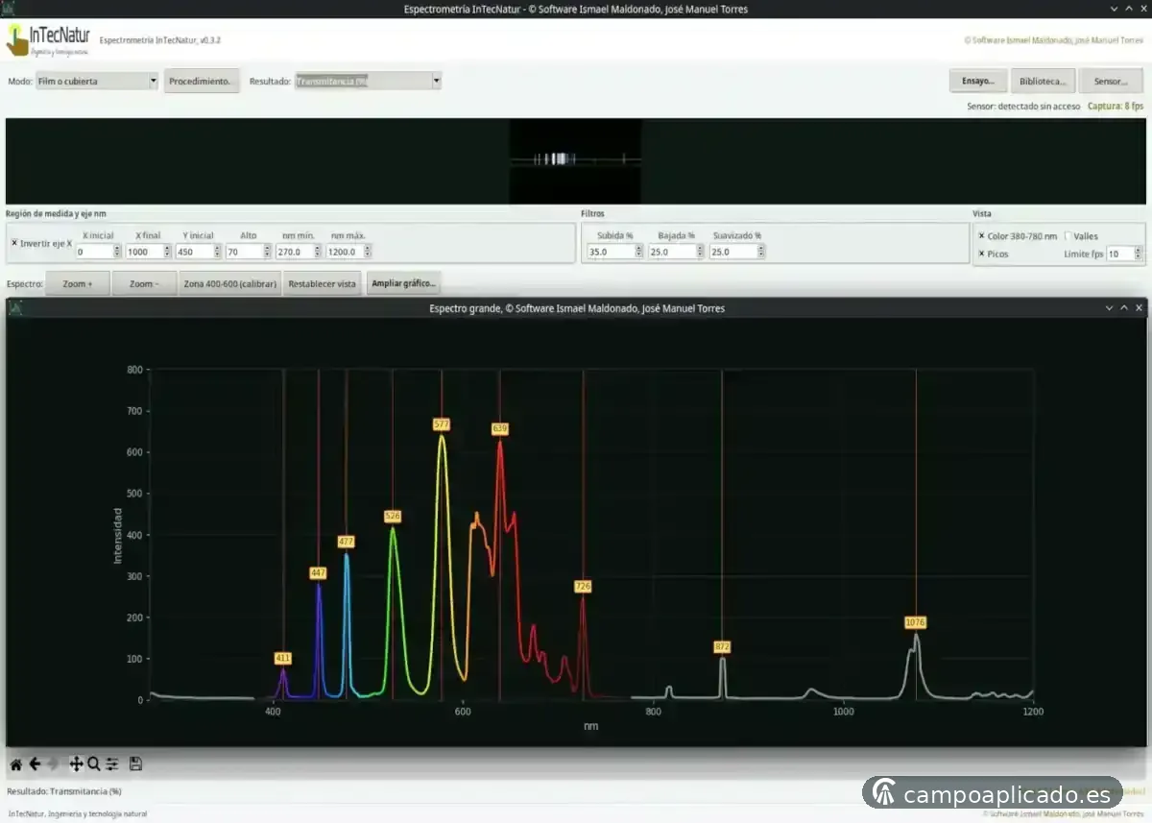Go forward to the next plot view
Viewport: 1152px width, 823px height.
tap(54, 764)
